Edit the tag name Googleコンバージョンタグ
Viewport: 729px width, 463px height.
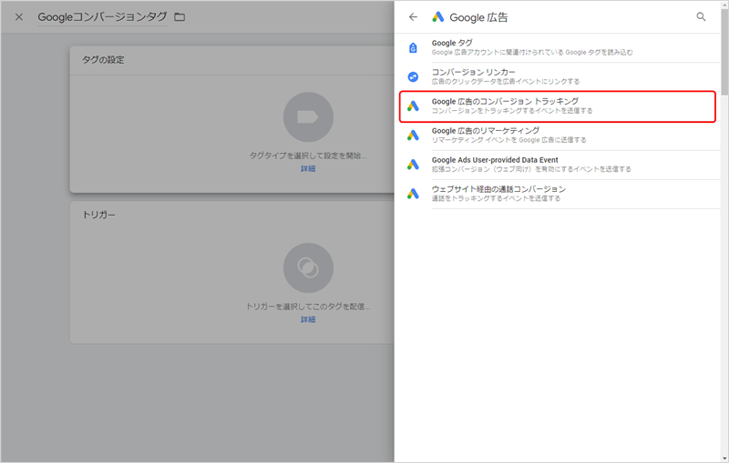point(102,17)
